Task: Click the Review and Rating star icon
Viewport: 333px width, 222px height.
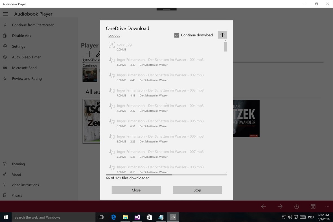Action: pos(5,78)
